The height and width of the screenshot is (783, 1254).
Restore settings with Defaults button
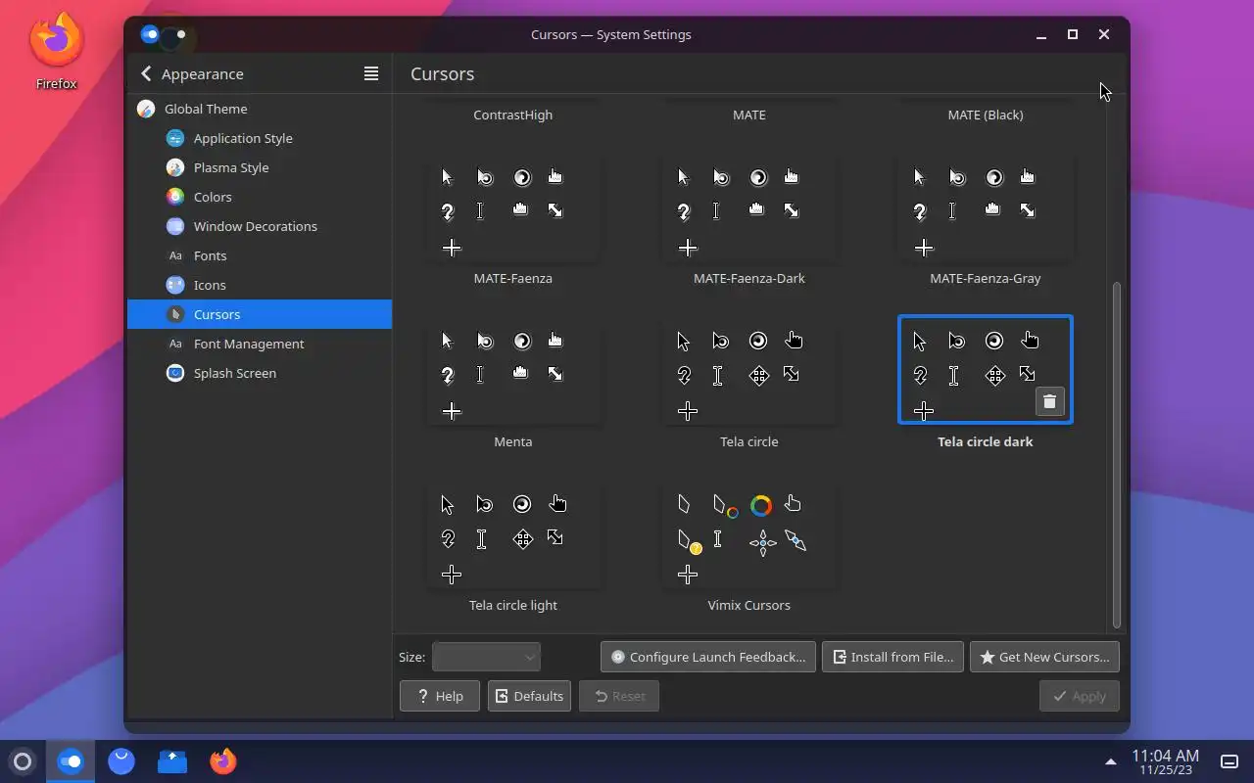(x=529, y=696)
